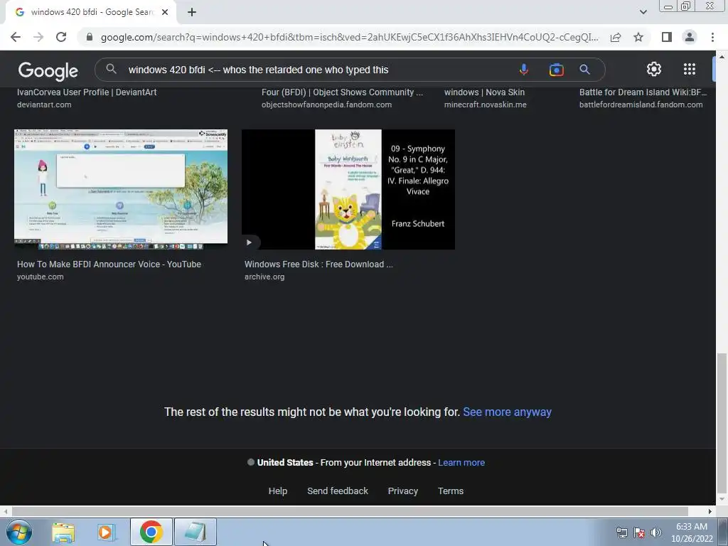
Task: Open Chrome's three-dot menu
Action: coord(712,37)
